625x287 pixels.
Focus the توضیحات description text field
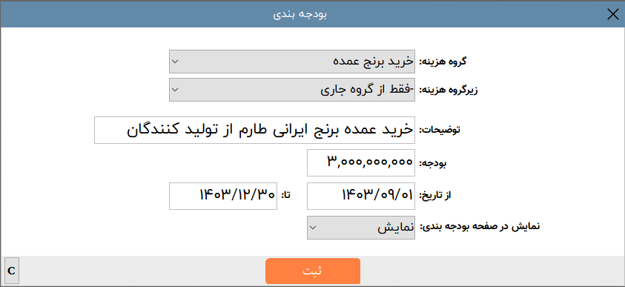pos(254,130)
